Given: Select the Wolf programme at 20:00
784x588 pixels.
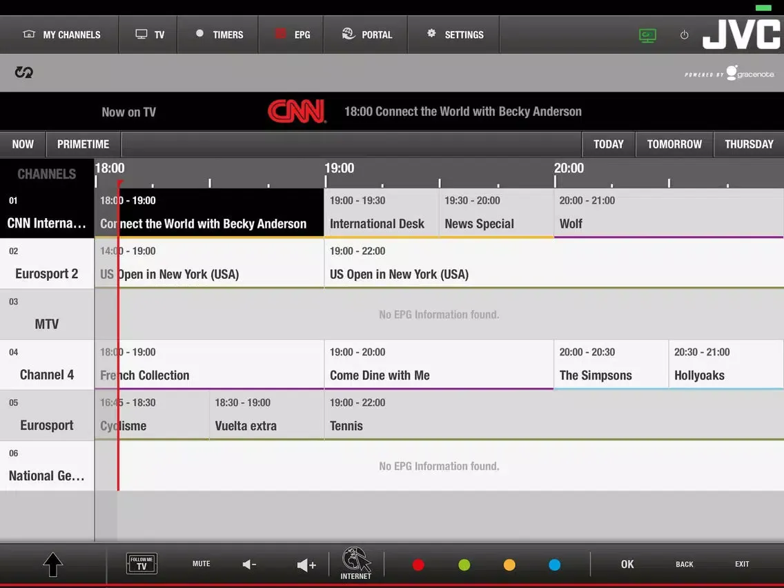Looking at the screenshot, I should (669, 213).
